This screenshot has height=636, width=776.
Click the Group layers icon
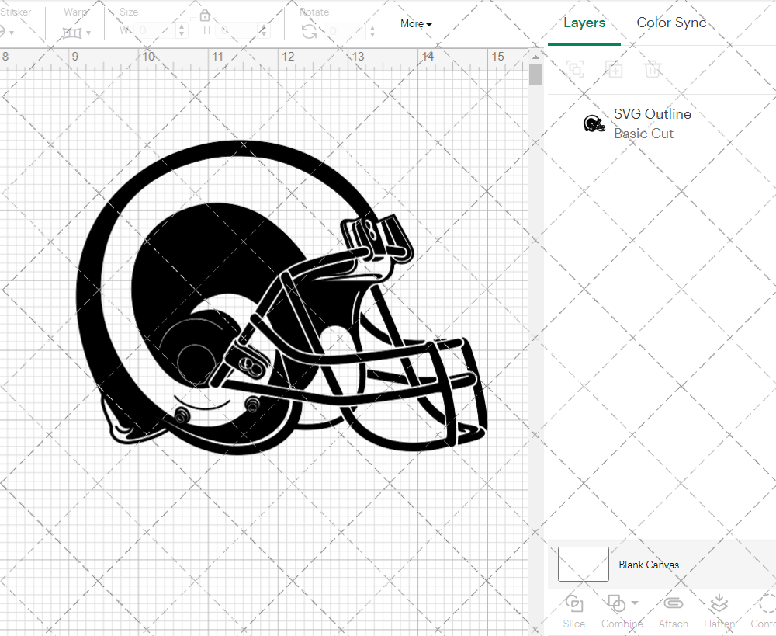coord(575,69)
